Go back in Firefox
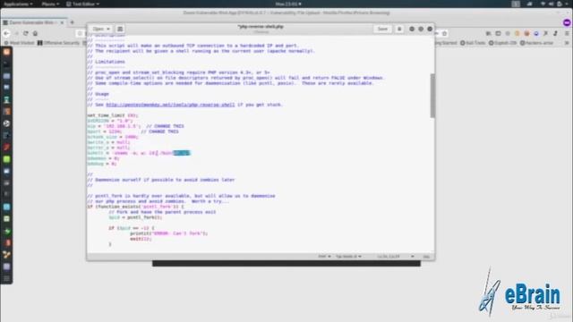The height and width of the screenshot is (322, 573). 6,33
